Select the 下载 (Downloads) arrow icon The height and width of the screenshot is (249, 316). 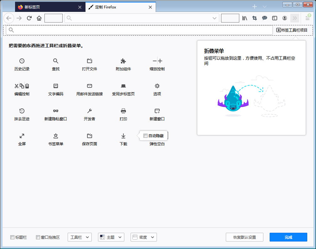pyautogui.click(x=123, y=136)
